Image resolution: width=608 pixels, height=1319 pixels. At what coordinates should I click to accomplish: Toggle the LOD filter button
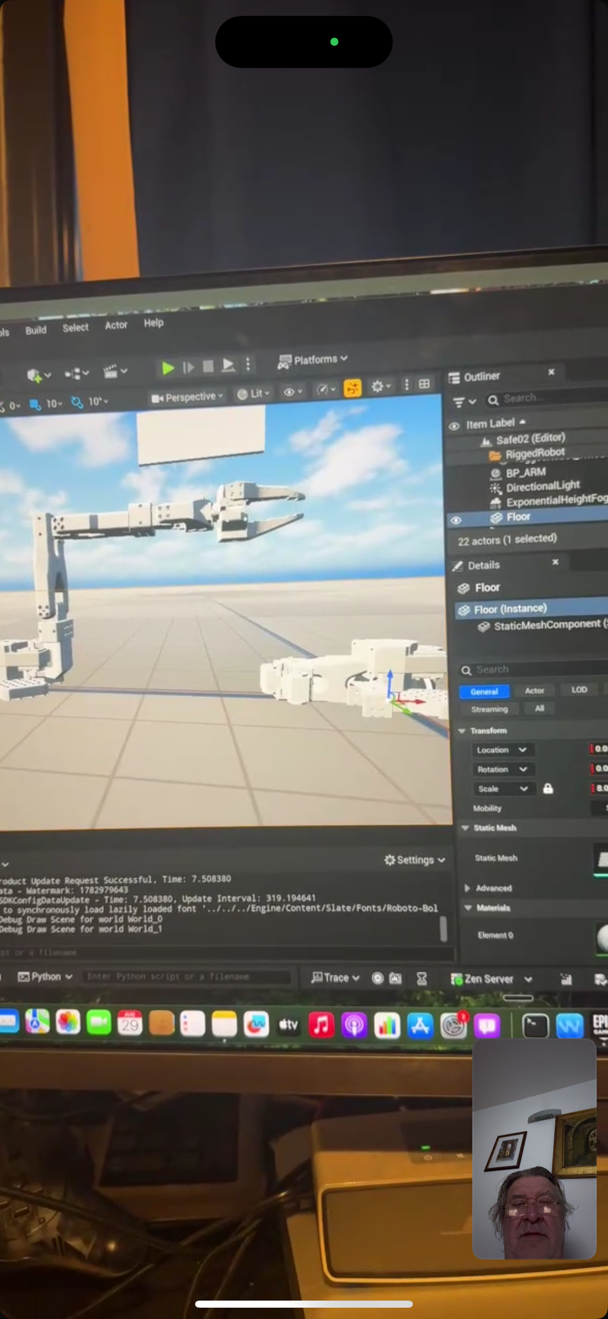[x=579, y=690]
